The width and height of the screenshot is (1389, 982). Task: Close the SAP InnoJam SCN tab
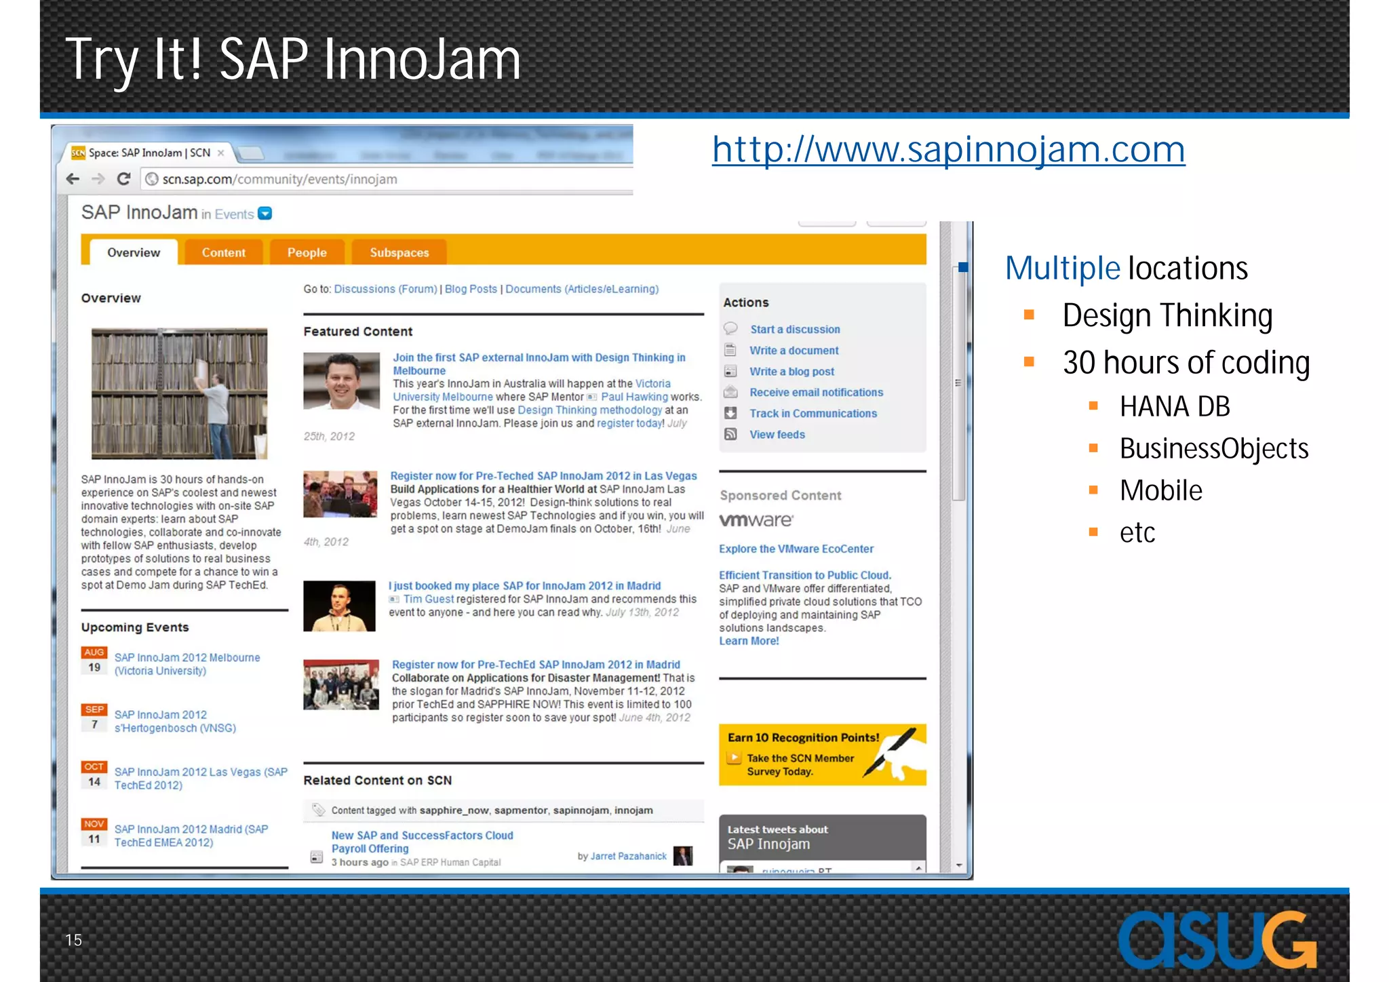[x=220, y=153]
